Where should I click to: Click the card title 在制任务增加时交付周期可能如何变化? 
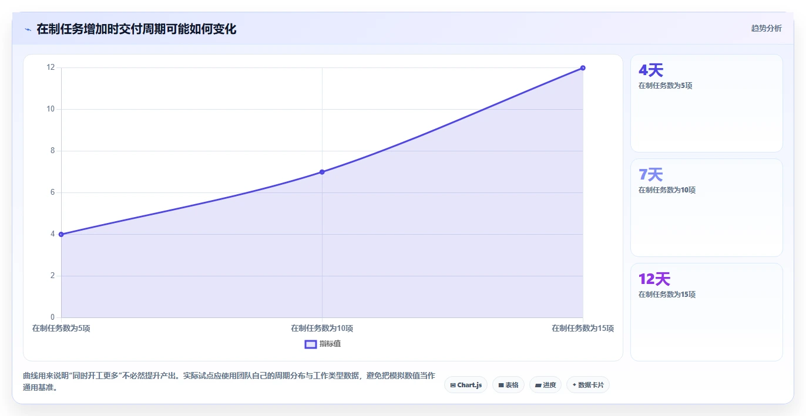pos(136,29)
